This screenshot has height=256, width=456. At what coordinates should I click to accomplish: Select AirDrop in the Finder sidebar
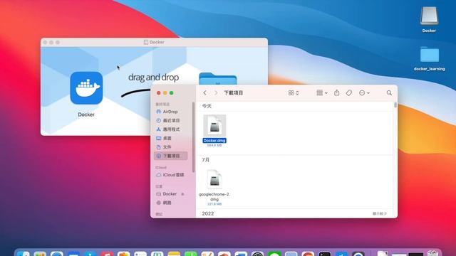170,112
